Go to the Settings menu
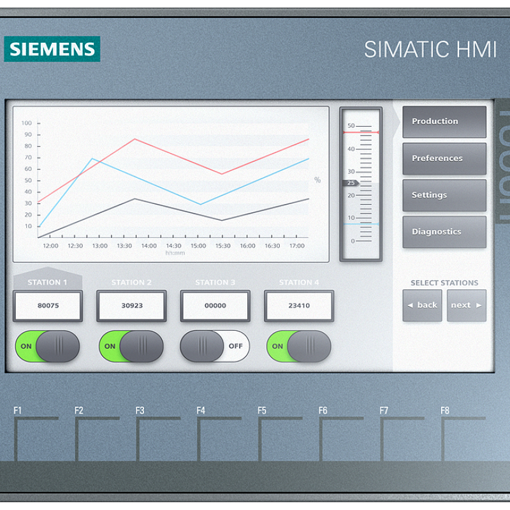Image resolution: width=510 pixels, height=510 pixels. pyautogui.click(x=444, y=195)
